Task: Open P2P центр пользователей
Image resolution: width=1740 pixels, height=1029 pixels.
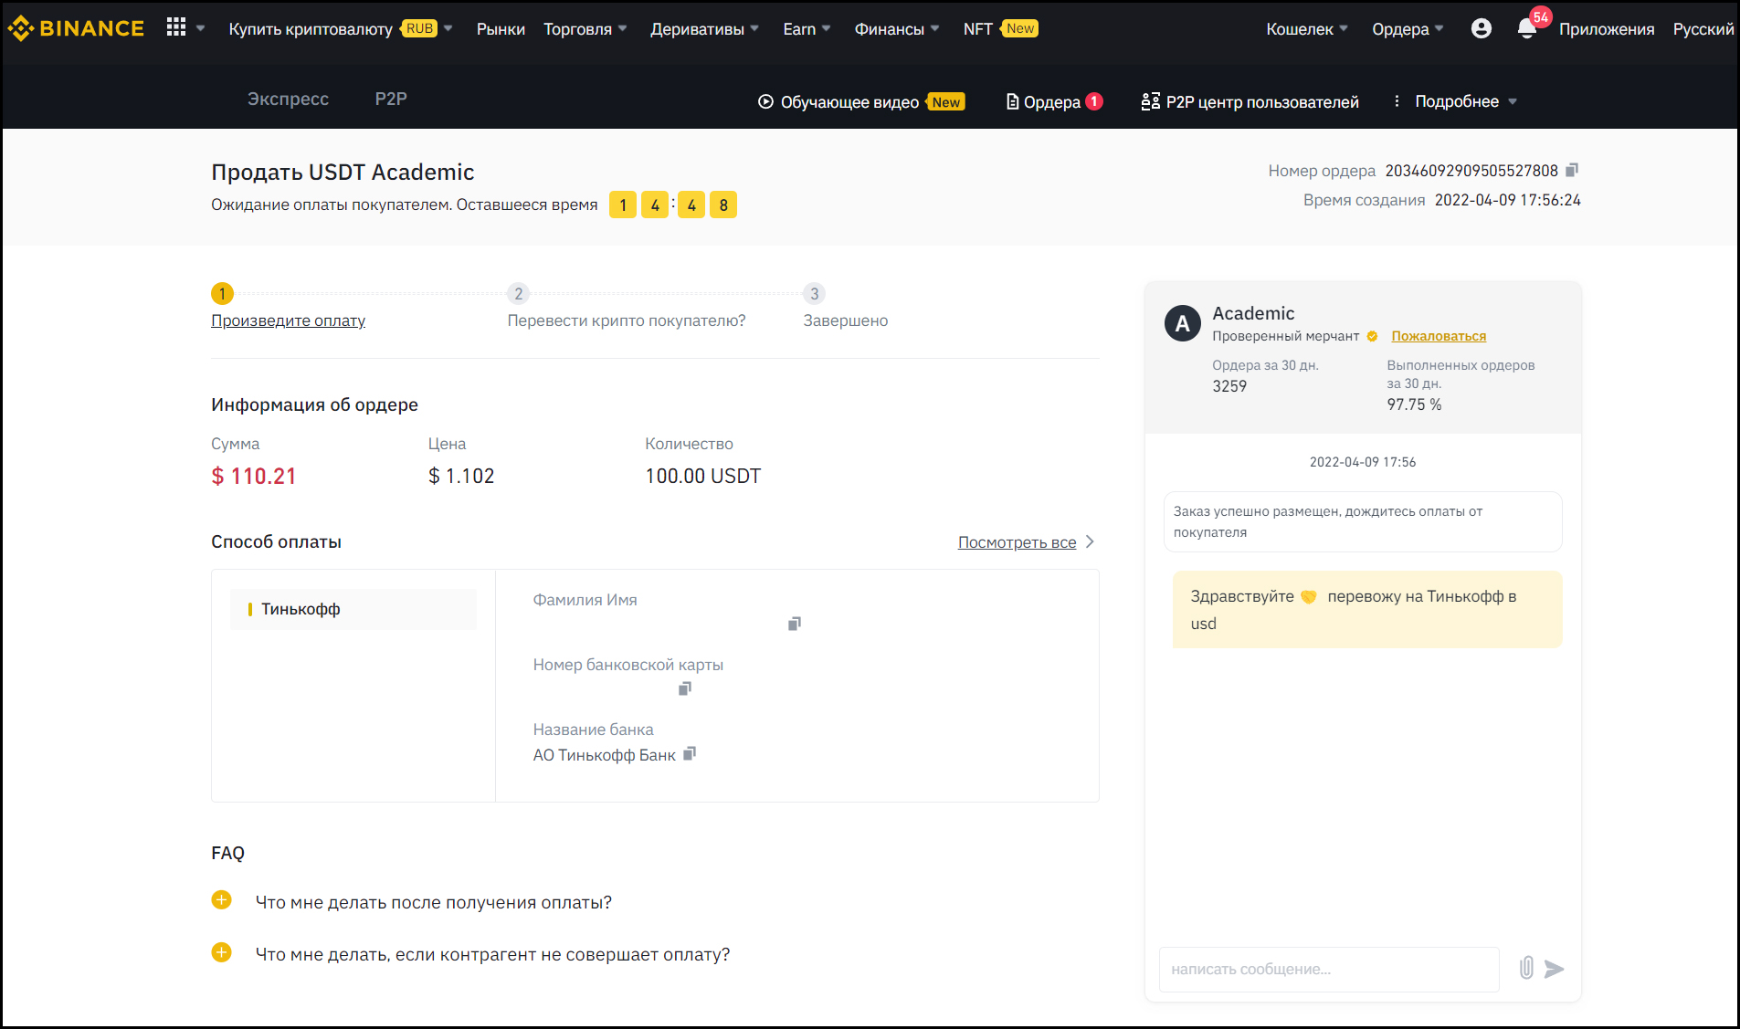Action: (1250, 102)
